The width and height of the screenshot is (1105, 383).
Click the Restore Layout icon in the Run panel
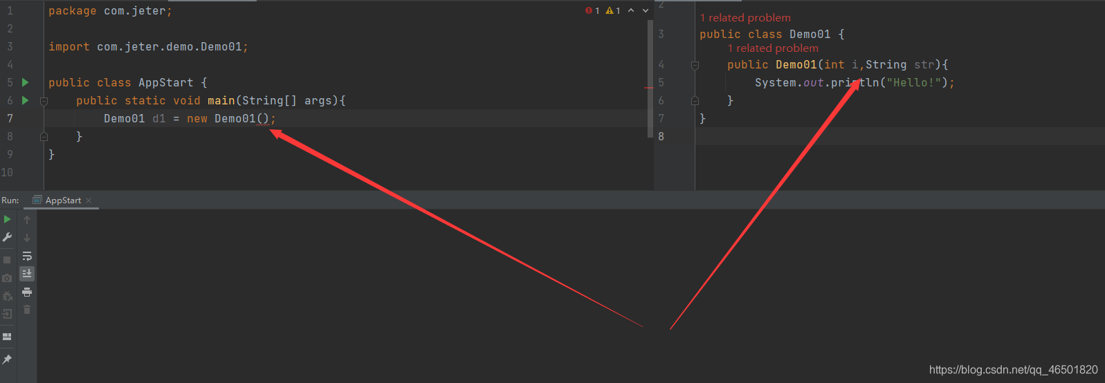(x=7, y=337)
